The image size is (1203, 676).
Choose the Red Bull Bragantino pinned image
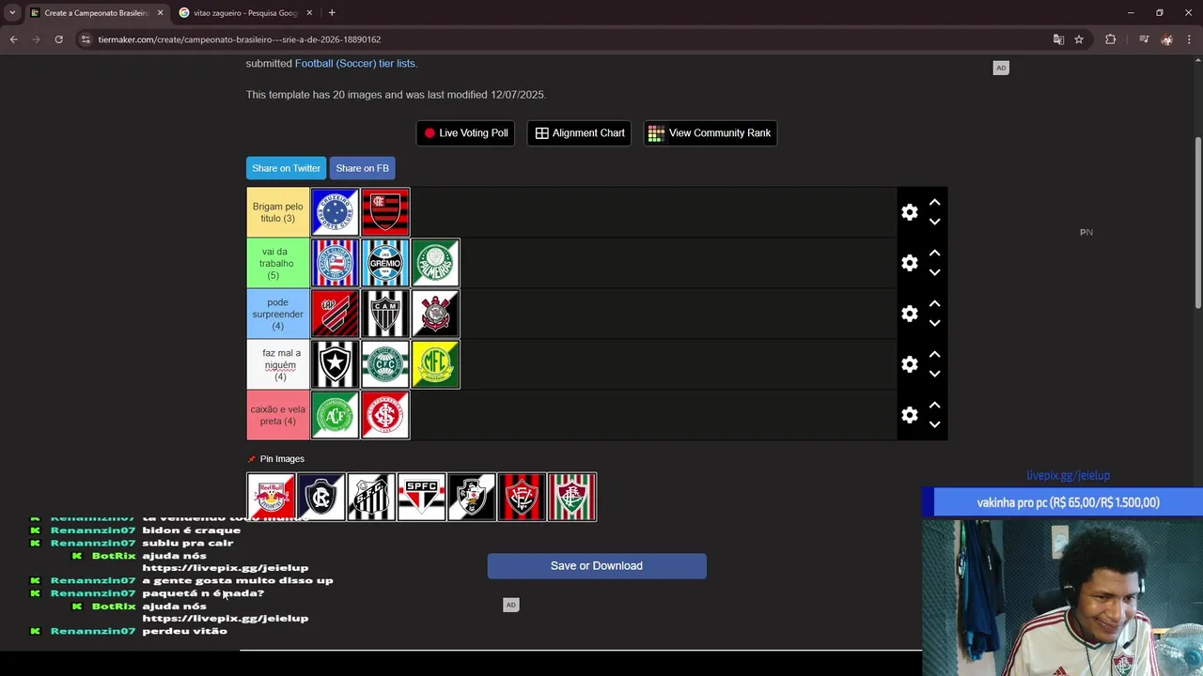click(x=272, y=497)
